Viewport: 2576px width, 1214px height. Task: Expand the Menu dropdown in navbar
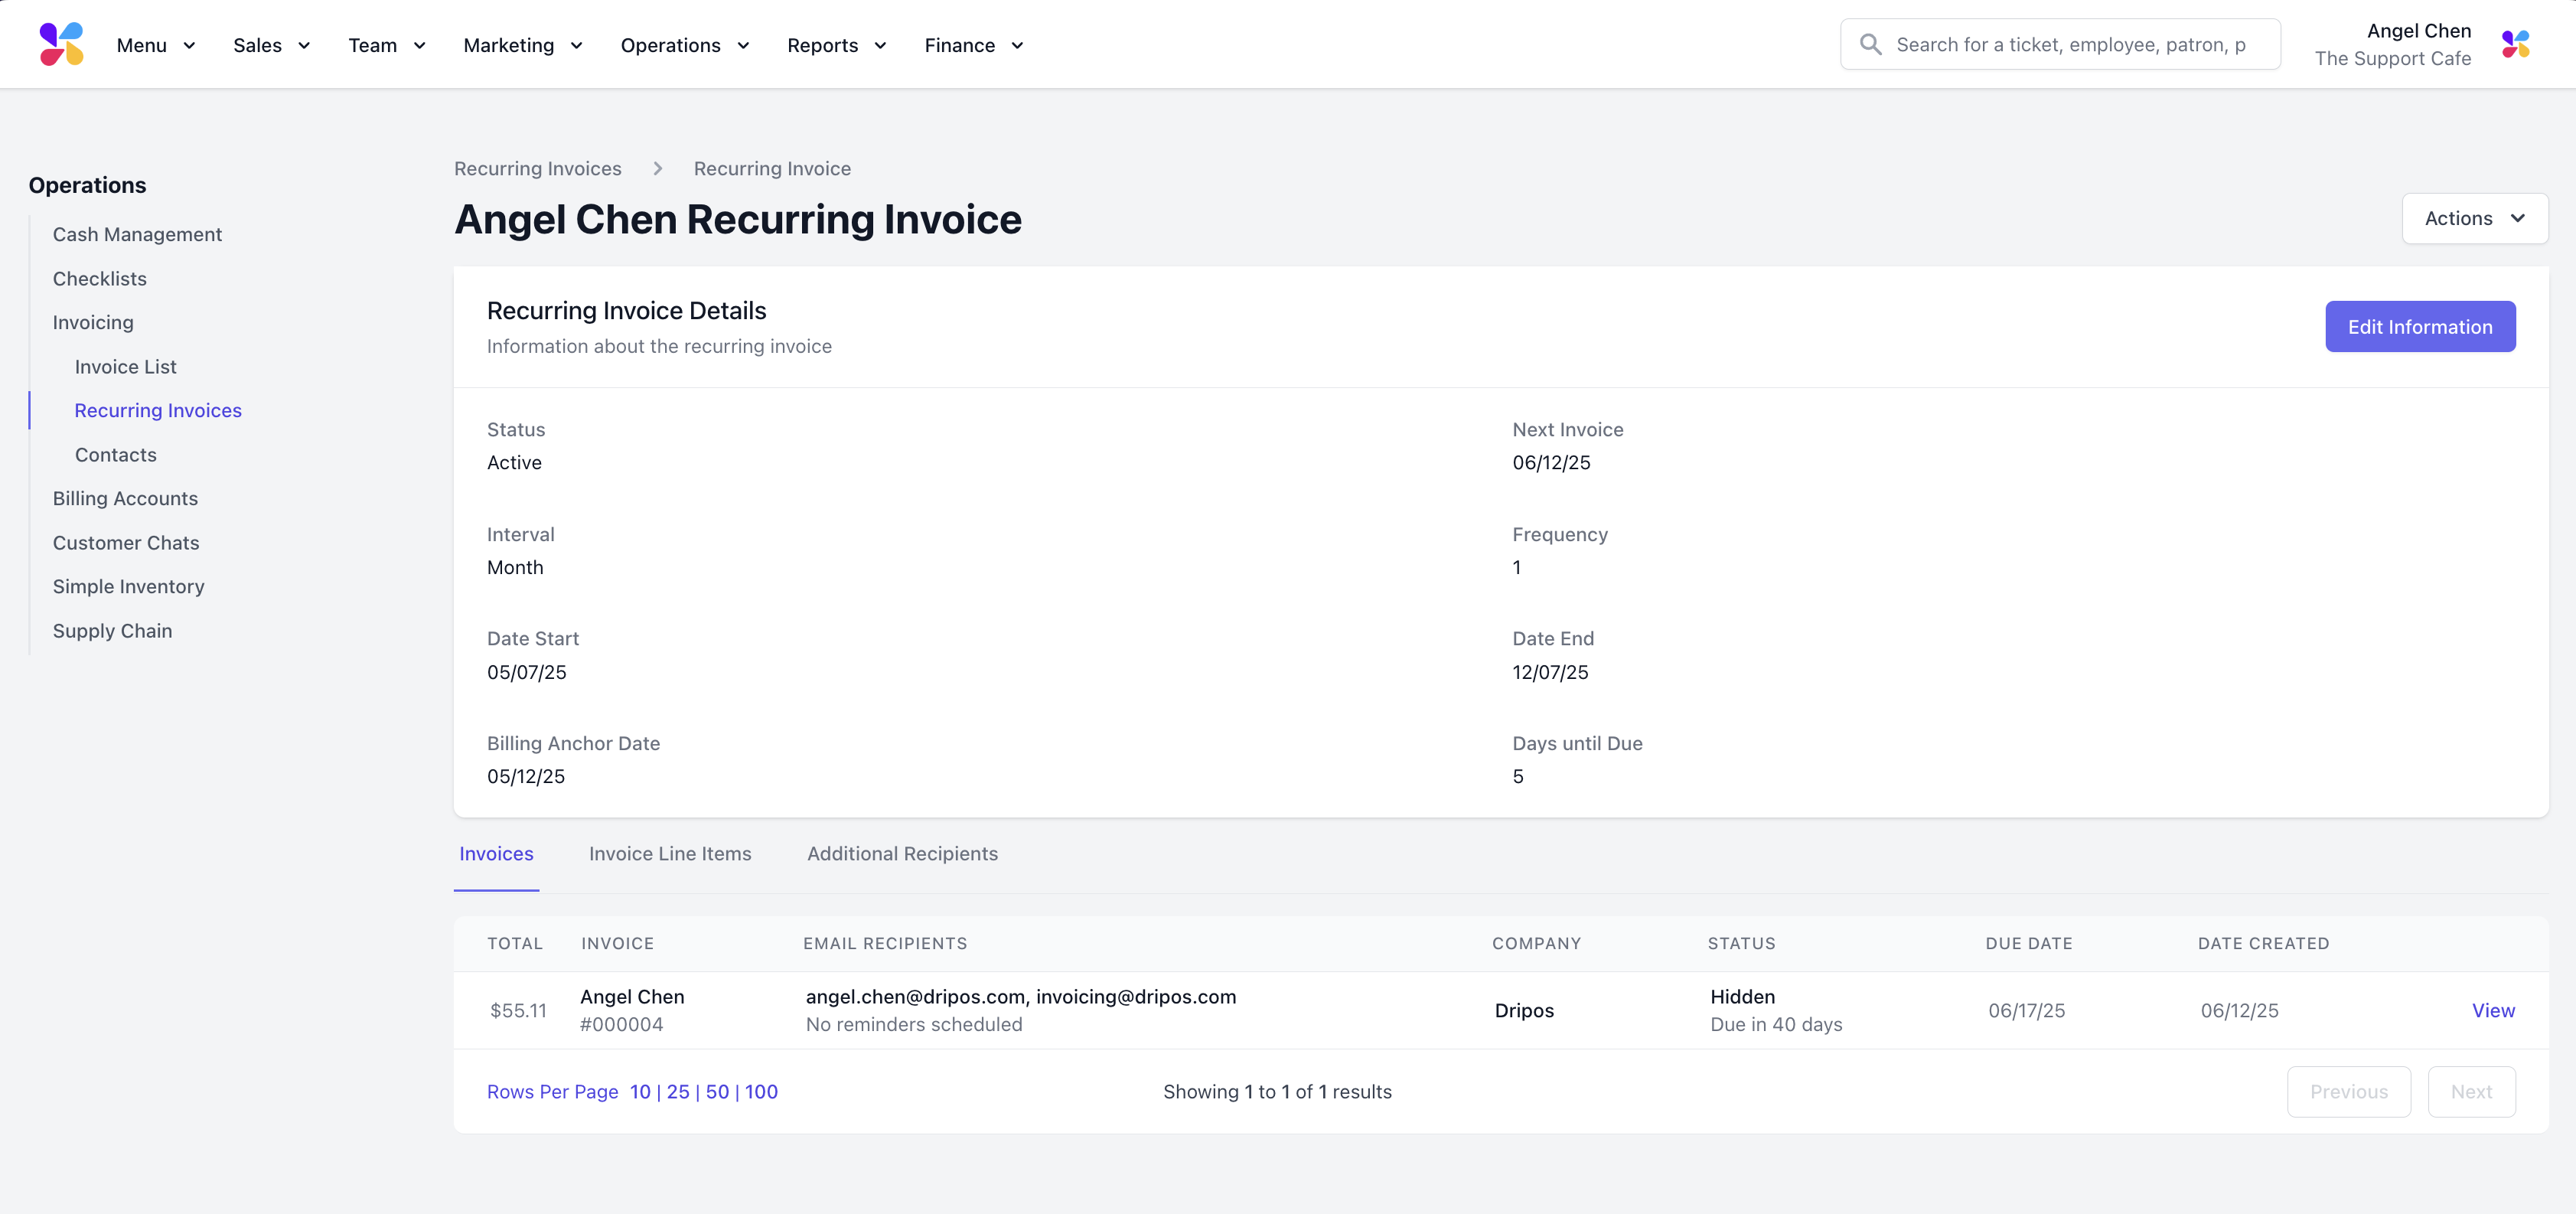[x=156, y=45]
